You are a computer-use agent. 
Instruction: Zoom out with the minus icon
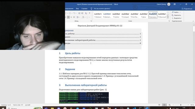tap(173, 105)
